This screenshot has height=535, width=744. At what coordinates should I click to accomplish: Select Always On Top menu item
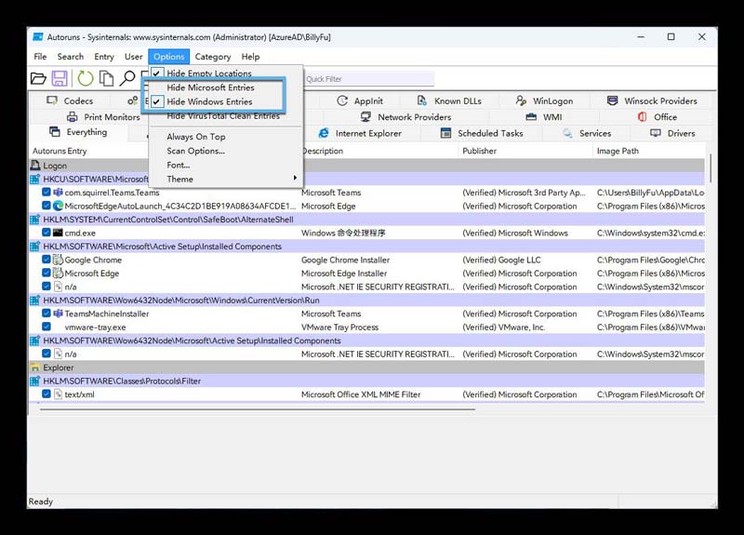(226, 137)
